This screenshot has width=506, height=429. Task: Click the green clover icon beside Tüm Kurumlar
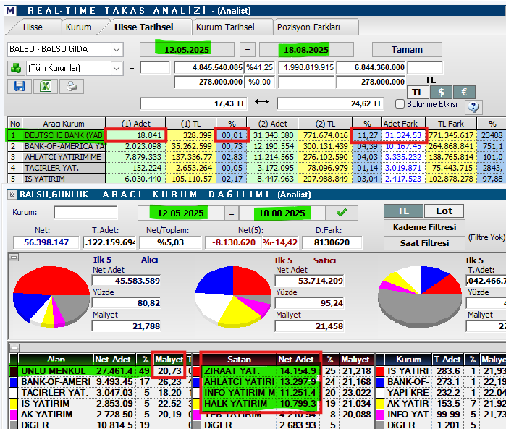click(x=16, y=68)
